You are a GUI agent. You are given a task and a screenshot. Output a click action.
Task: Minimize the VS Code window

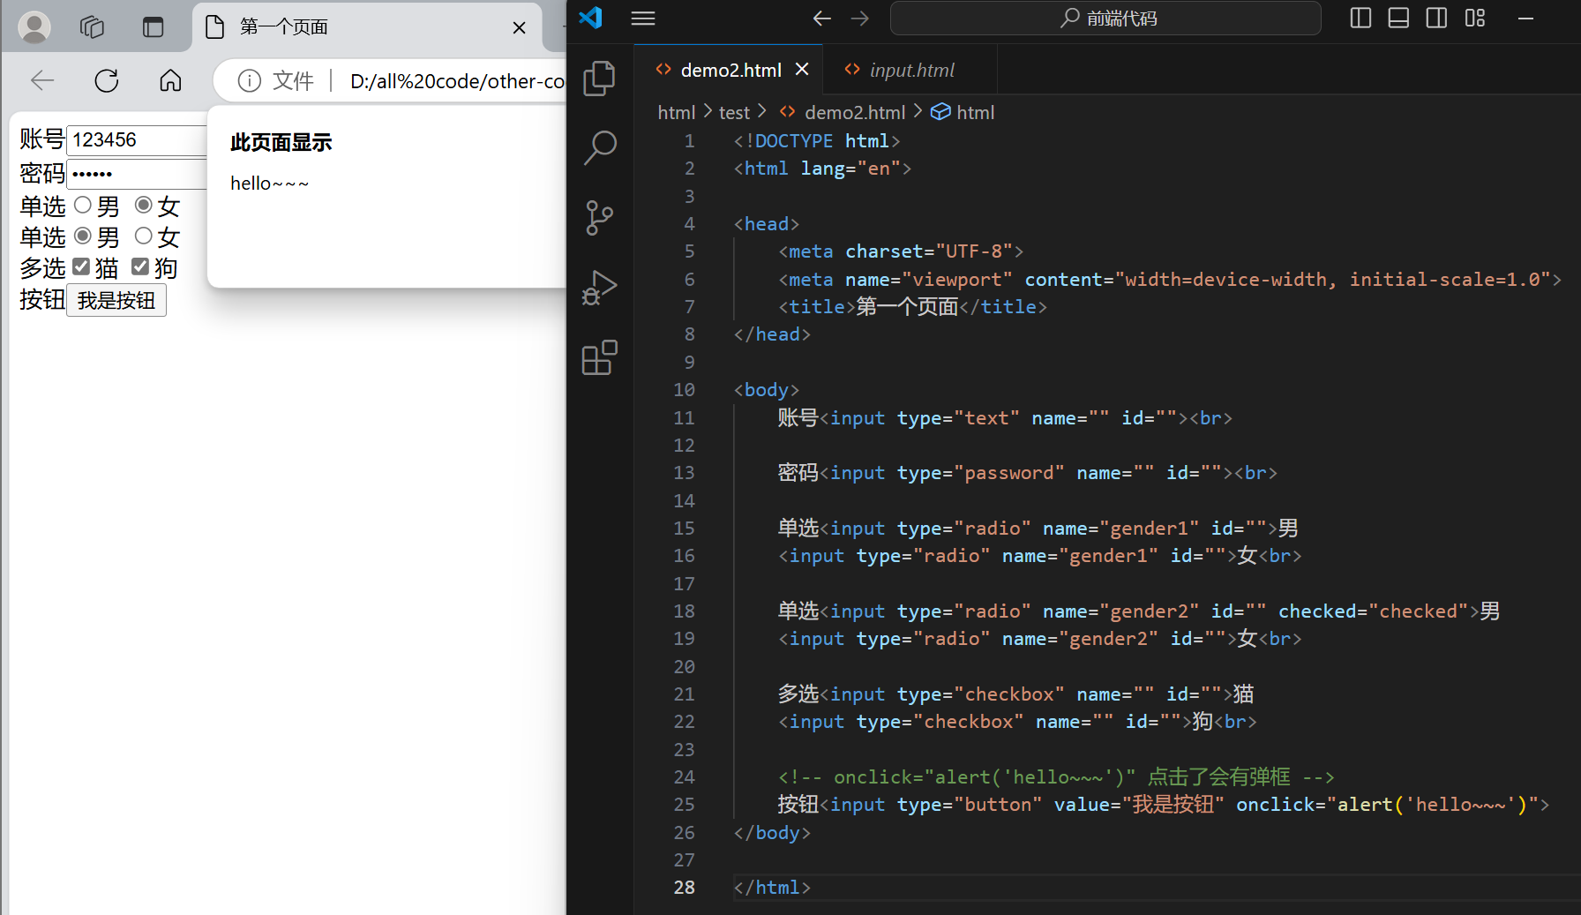click(x=1525, y=18)
